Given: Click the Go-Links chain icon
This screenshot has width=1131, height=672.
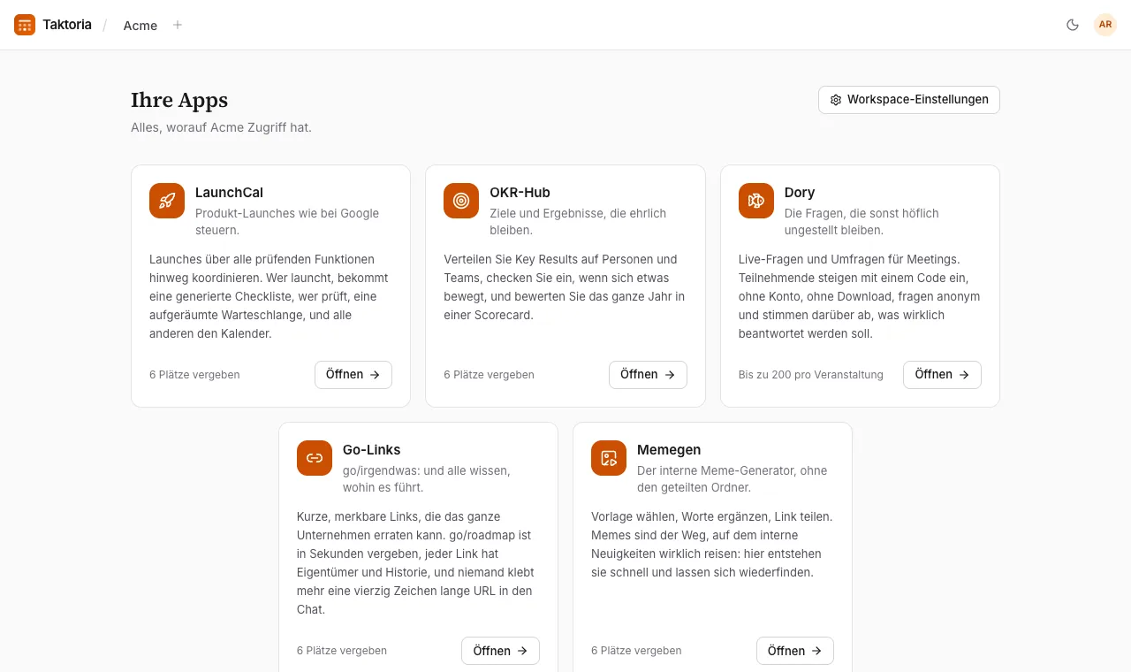Looking at the screenshot, I should [x=315, y=458].
